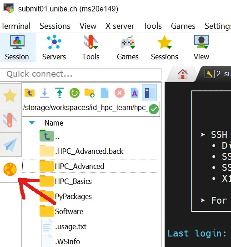Open the Tools menu in menu bar
Image resolution: width=231 pixels, height=247 pixels.
(152, 26)
